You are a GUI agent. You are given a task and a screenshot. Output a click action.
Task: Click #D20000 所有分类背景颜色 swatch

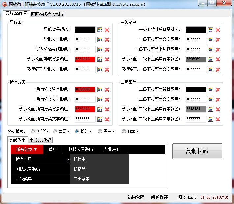[85, 89]
